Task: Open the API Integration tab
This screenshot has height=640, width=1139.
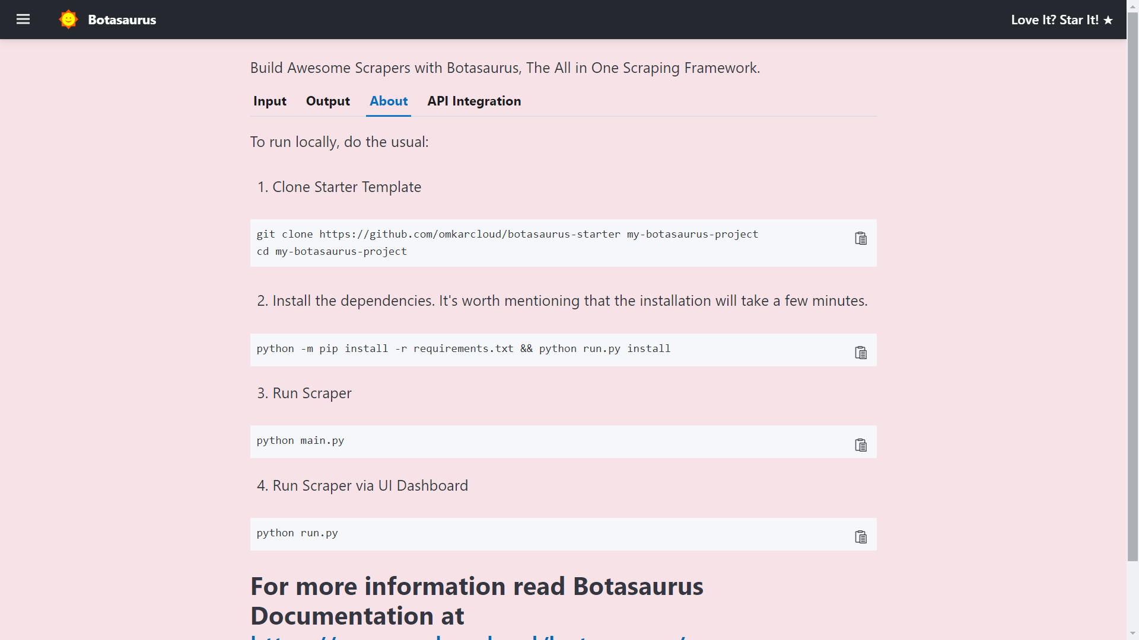Action: tap(473, 101)
